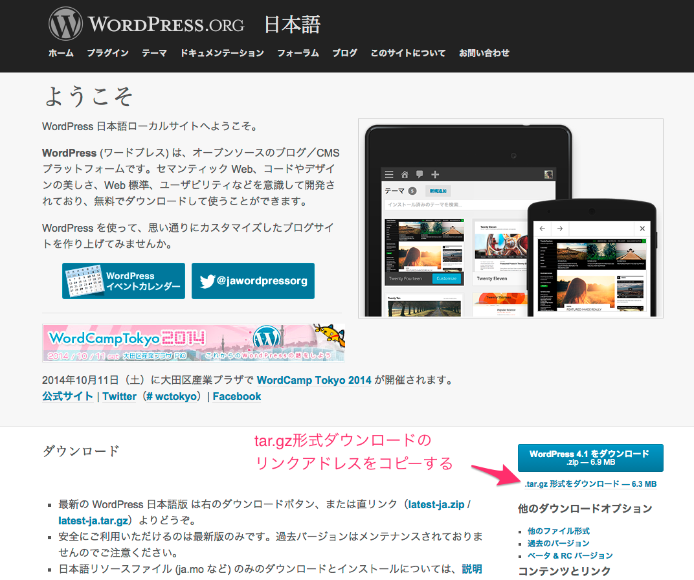Click the ベータ & RC バージョン link
The height and width of the screenshot is (580, 694).
[x=570, y=556]
